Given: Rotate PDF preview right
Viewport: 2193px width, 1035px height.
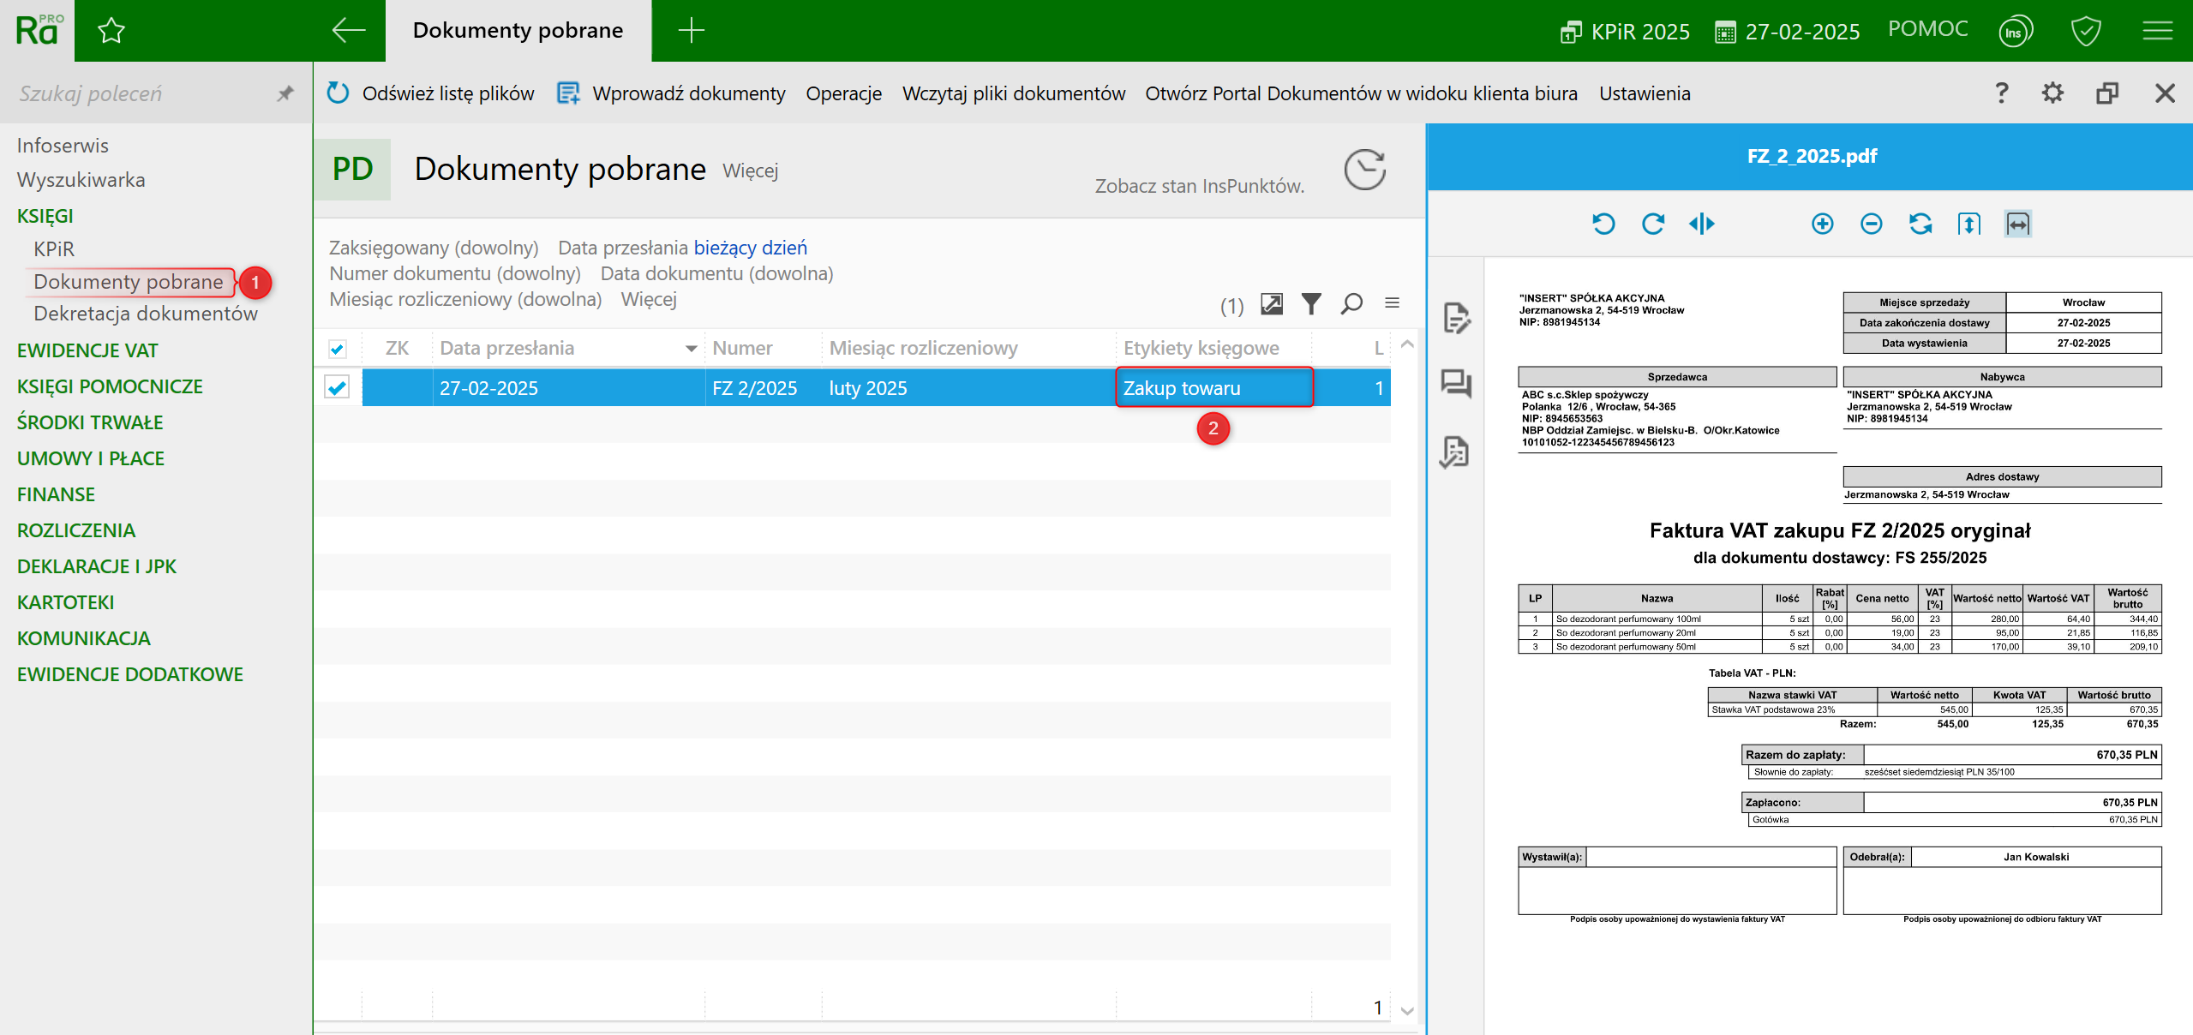Looking at the screenshot, I should 1652,224.
